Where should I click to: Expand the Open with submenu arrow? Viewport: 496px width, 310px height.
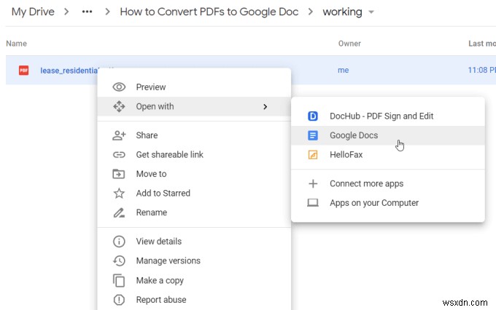265,107
